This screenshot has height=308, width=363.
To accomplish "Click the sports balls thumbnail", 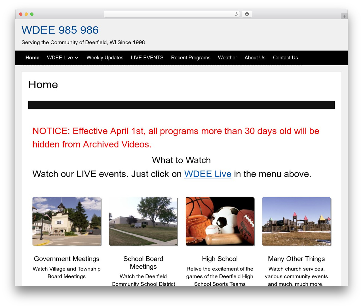I will pos(220,221).
